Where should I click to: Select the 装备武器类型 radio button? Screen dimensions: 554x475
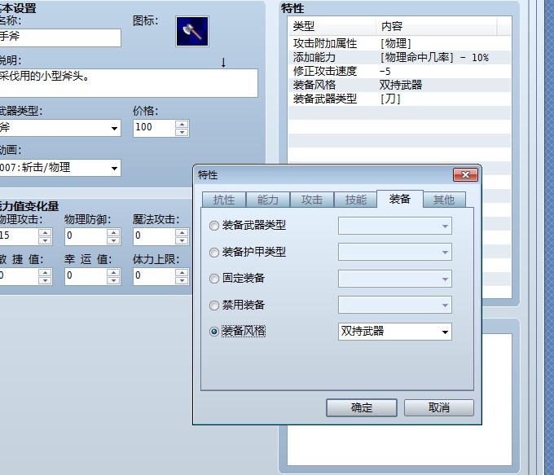[214, 226]
